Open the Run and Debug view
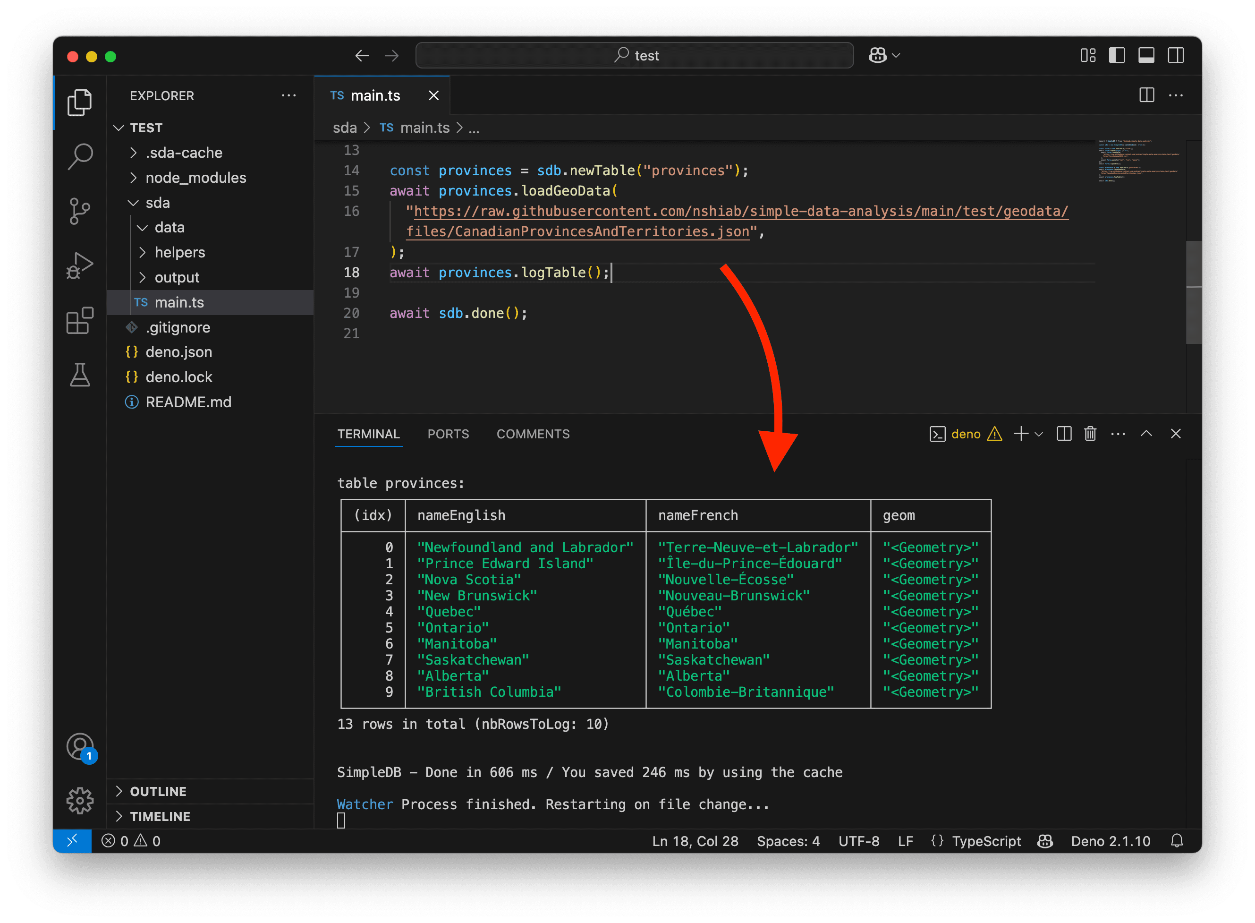The height and width of the screenshot is (923, 1255). click(79, 265)
